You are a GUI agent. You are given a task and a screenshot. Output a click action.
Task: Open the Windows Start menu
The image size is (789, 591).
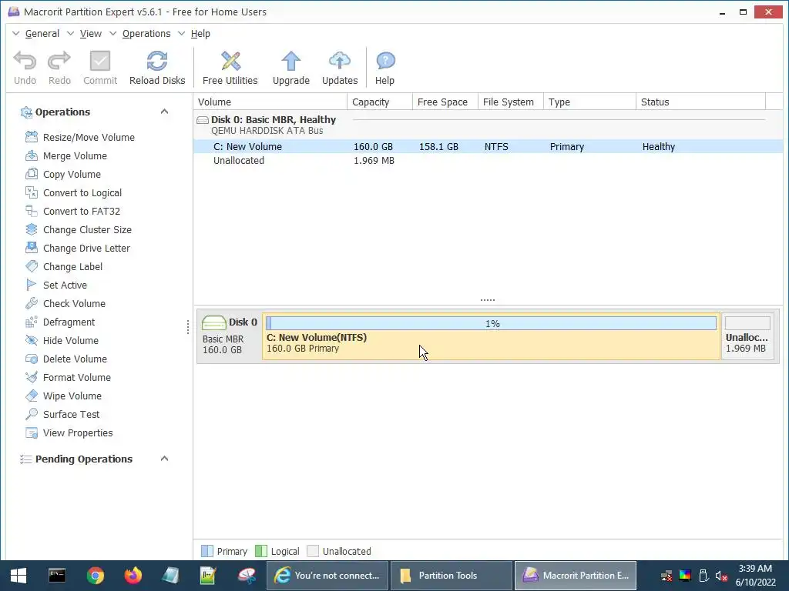coord(18,576)
